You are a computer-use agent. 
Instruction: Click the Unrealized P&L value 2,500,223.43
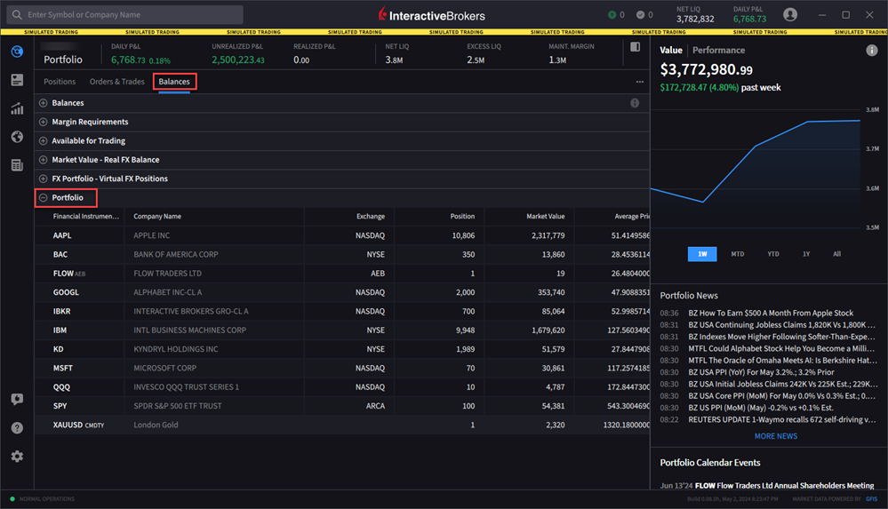click(238, 60)
